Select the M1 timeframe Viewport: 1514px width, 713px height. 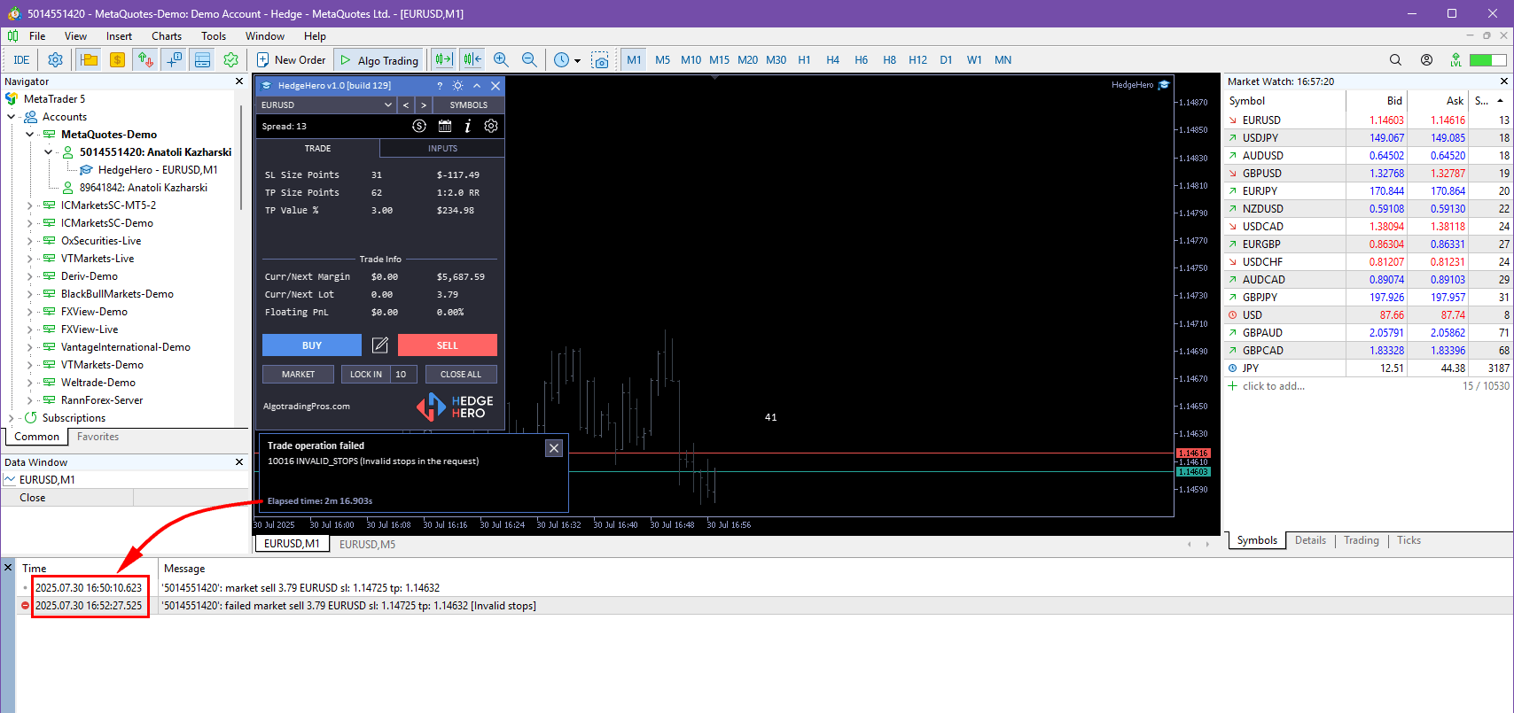pos(634,60)
